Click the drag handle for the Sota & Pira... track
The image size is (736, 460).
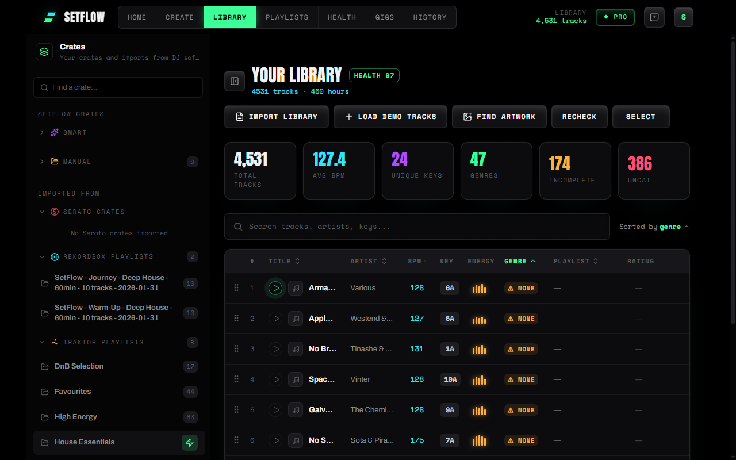pos(236,440)
